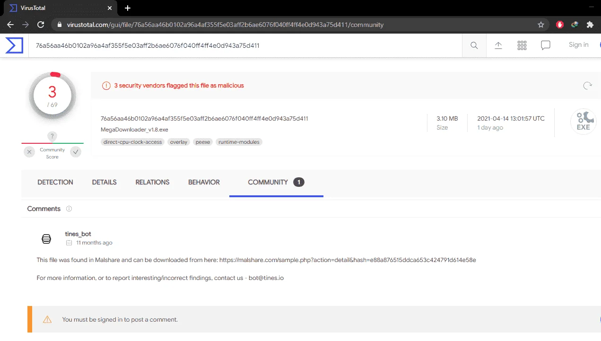Click the '11 months ago' comment date
This screenshot has width=601, height=341.
[x=94, y=243]
